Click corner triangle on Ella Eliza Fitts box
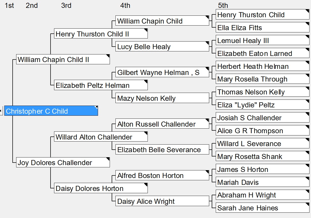The height and width of the screenshot is (218, 311). (307, 24)
